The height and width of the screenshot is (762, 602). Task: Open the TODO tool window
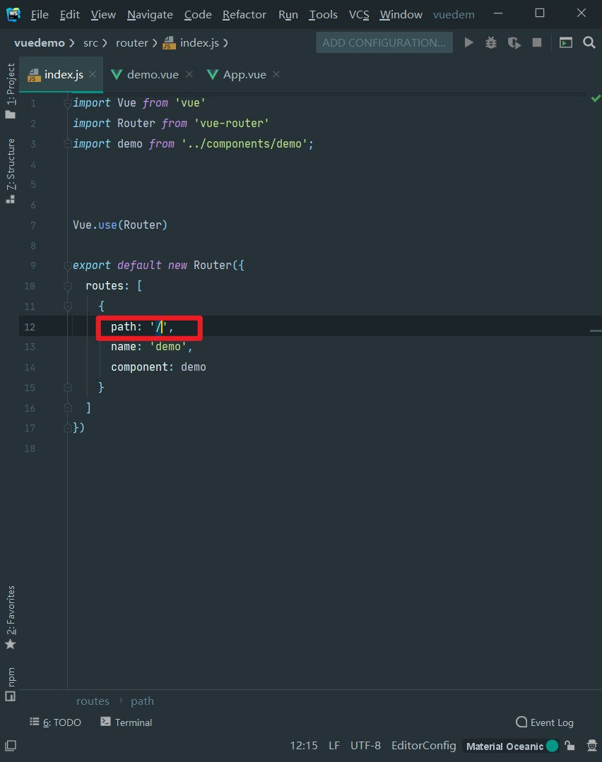click(x=55, y=722)
